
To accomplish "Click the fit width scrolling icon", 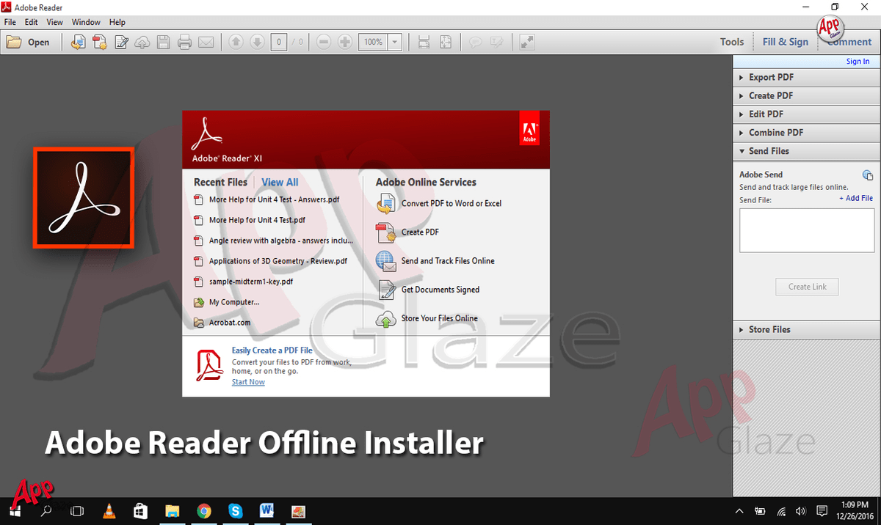I will (x=424, y=42).
